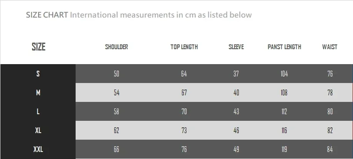
Task: Click pants length value 104 for size S
Action: click(284, 73)
